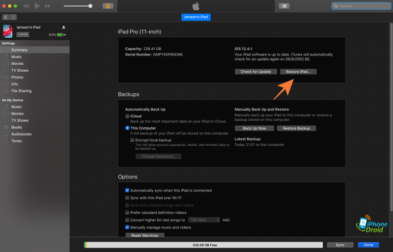Uncheck Manually manage music and videos
Viewport: 393px width, 252px height.
tap(127, 227)
